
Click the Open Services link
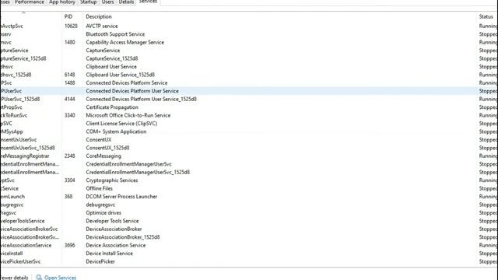click(x=60, y=278)
